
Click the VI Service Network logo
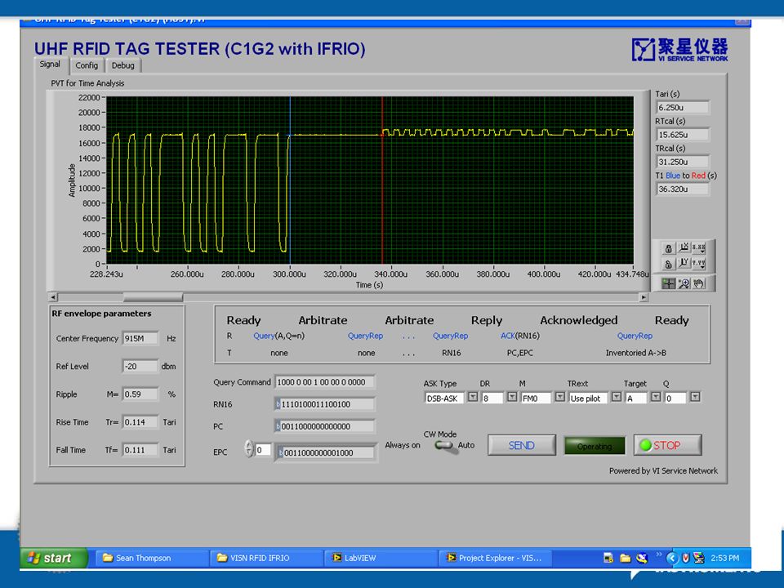click(679, 50)
